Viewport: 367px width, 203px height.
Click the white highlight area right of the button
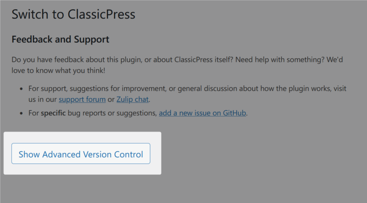(x=156, y=154)
